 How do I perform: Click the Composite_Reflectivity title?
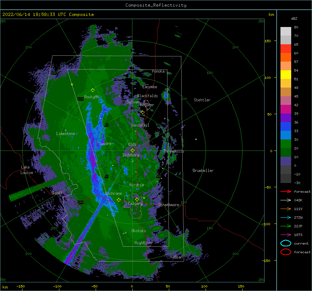pyautogui.click(x=156, y=5)
